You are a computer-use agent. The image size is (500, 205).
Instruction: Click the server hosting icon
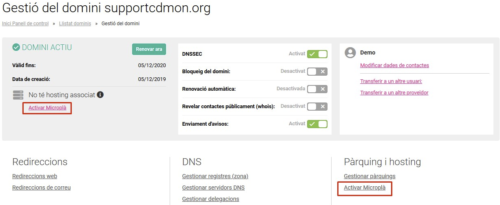click(18, 95)
